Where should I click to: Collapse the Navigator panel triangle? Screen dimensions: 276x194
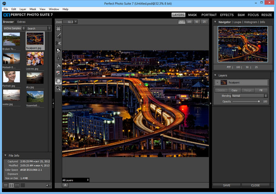pos(215,22)
